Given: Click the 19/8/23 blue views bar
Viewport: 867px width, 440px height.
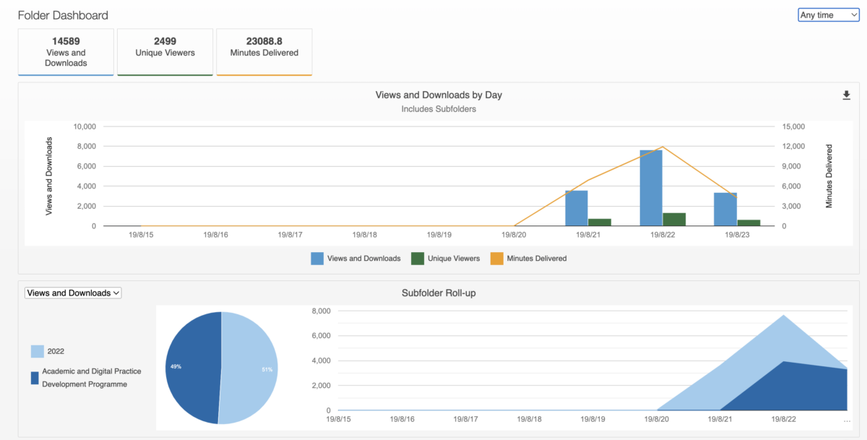Looking at the screenshot, I should (x=725, y=210).
